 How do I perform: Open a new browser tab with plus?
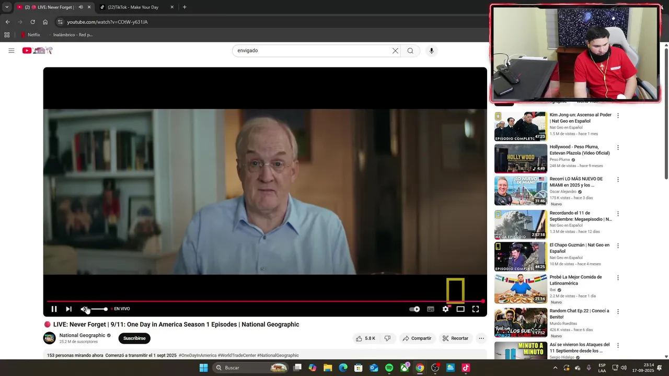(184, 7)
